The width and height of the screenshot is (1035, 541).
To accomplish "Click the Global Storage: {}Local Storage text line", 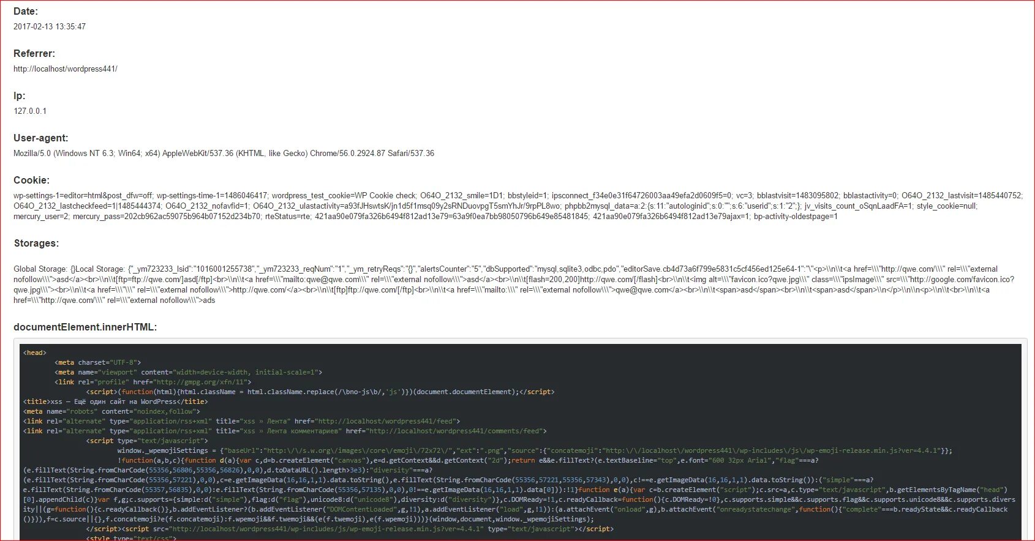I will 506,269.
